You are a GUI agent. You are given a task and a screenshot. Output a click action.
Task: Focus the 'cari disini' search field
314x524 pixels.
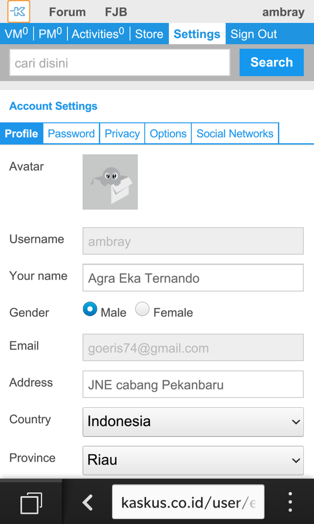tap(120, 62)
